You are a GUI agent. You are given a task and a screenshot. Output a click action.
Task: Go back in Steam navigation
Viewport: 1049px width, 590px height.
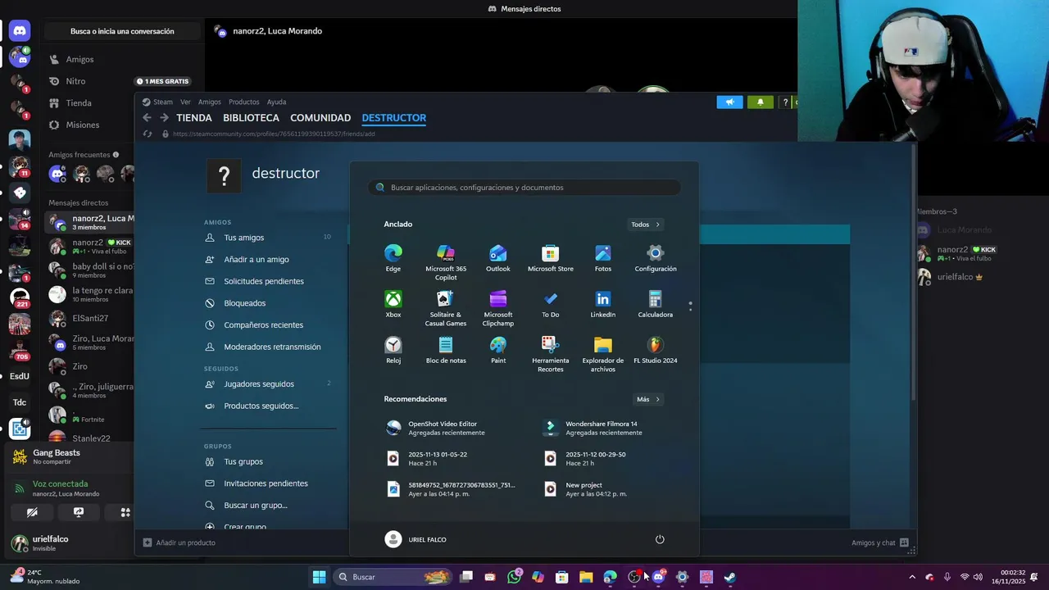pyautogui.click(x=148, y=118)
